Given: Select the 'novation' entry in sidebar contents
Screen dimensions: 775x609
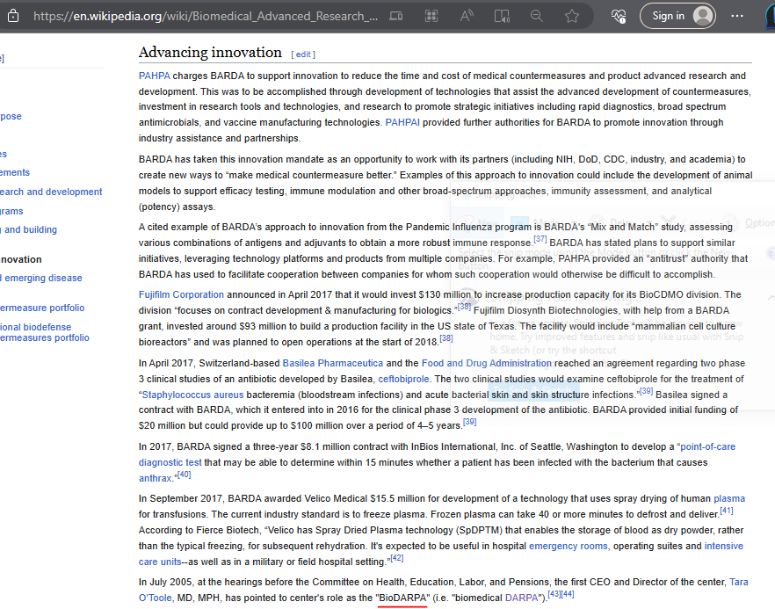Looking at the screenshot, I should 21,259.
